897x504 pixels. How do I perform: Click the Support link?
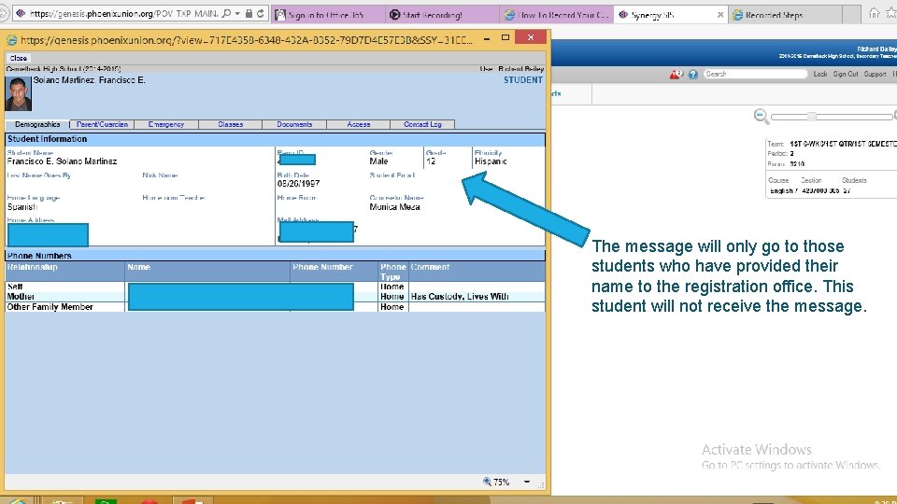pos(875,75)
